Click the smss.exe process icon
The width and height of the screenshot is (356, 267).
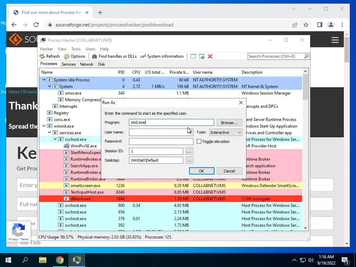[x=60, y=93]
